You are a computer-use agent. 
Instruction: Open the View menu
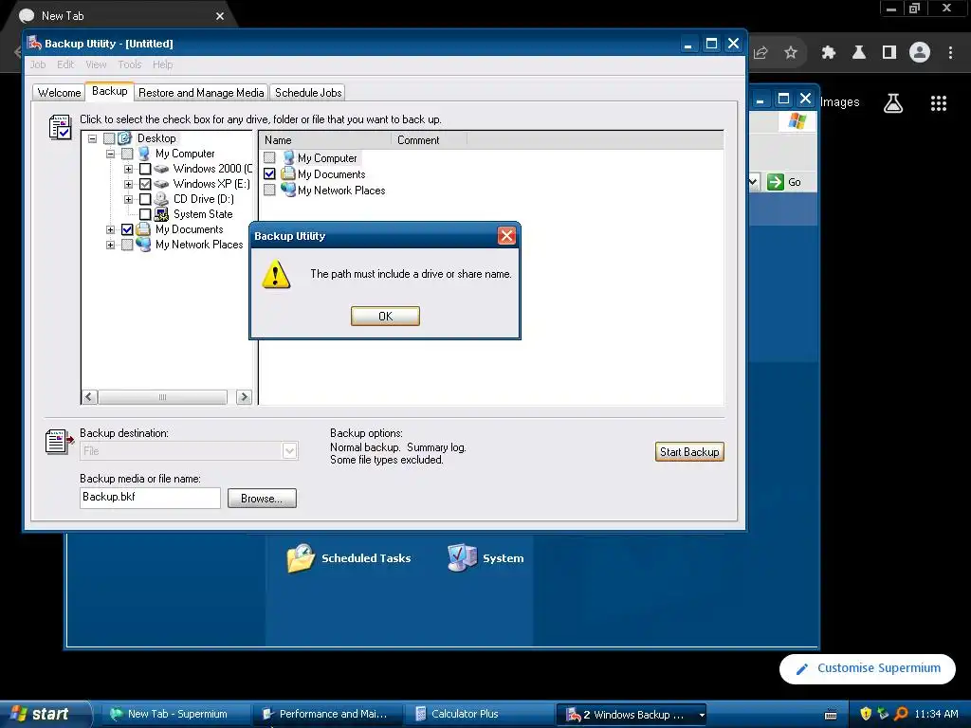96,64
